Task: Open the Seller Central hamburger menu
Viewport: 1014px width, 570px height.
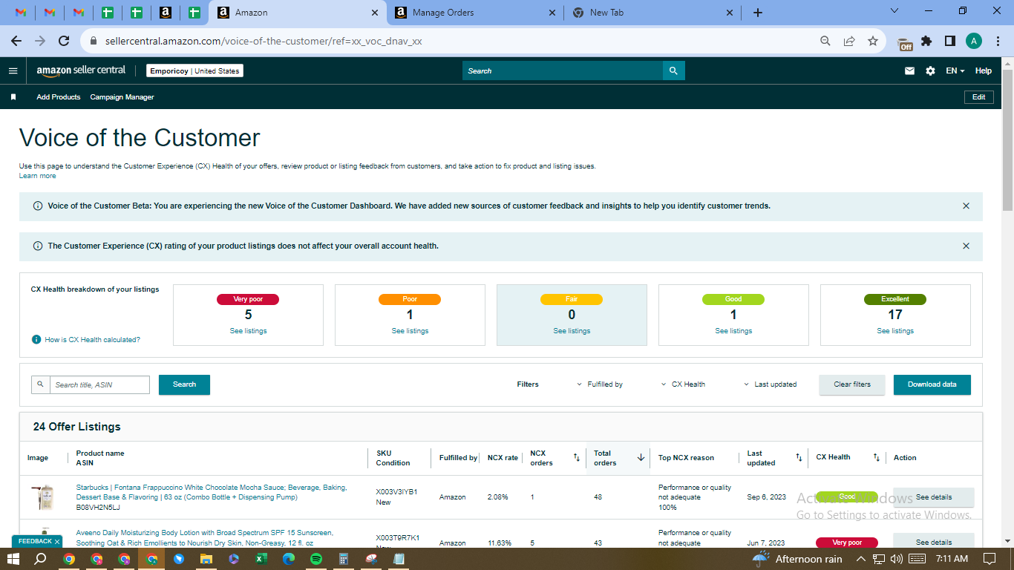Action: 13,71
